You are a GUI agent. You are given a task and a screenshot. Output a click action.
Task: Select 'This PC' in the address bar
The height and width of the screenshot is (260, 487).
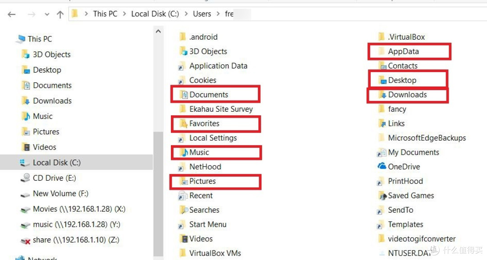coord(105,14)
